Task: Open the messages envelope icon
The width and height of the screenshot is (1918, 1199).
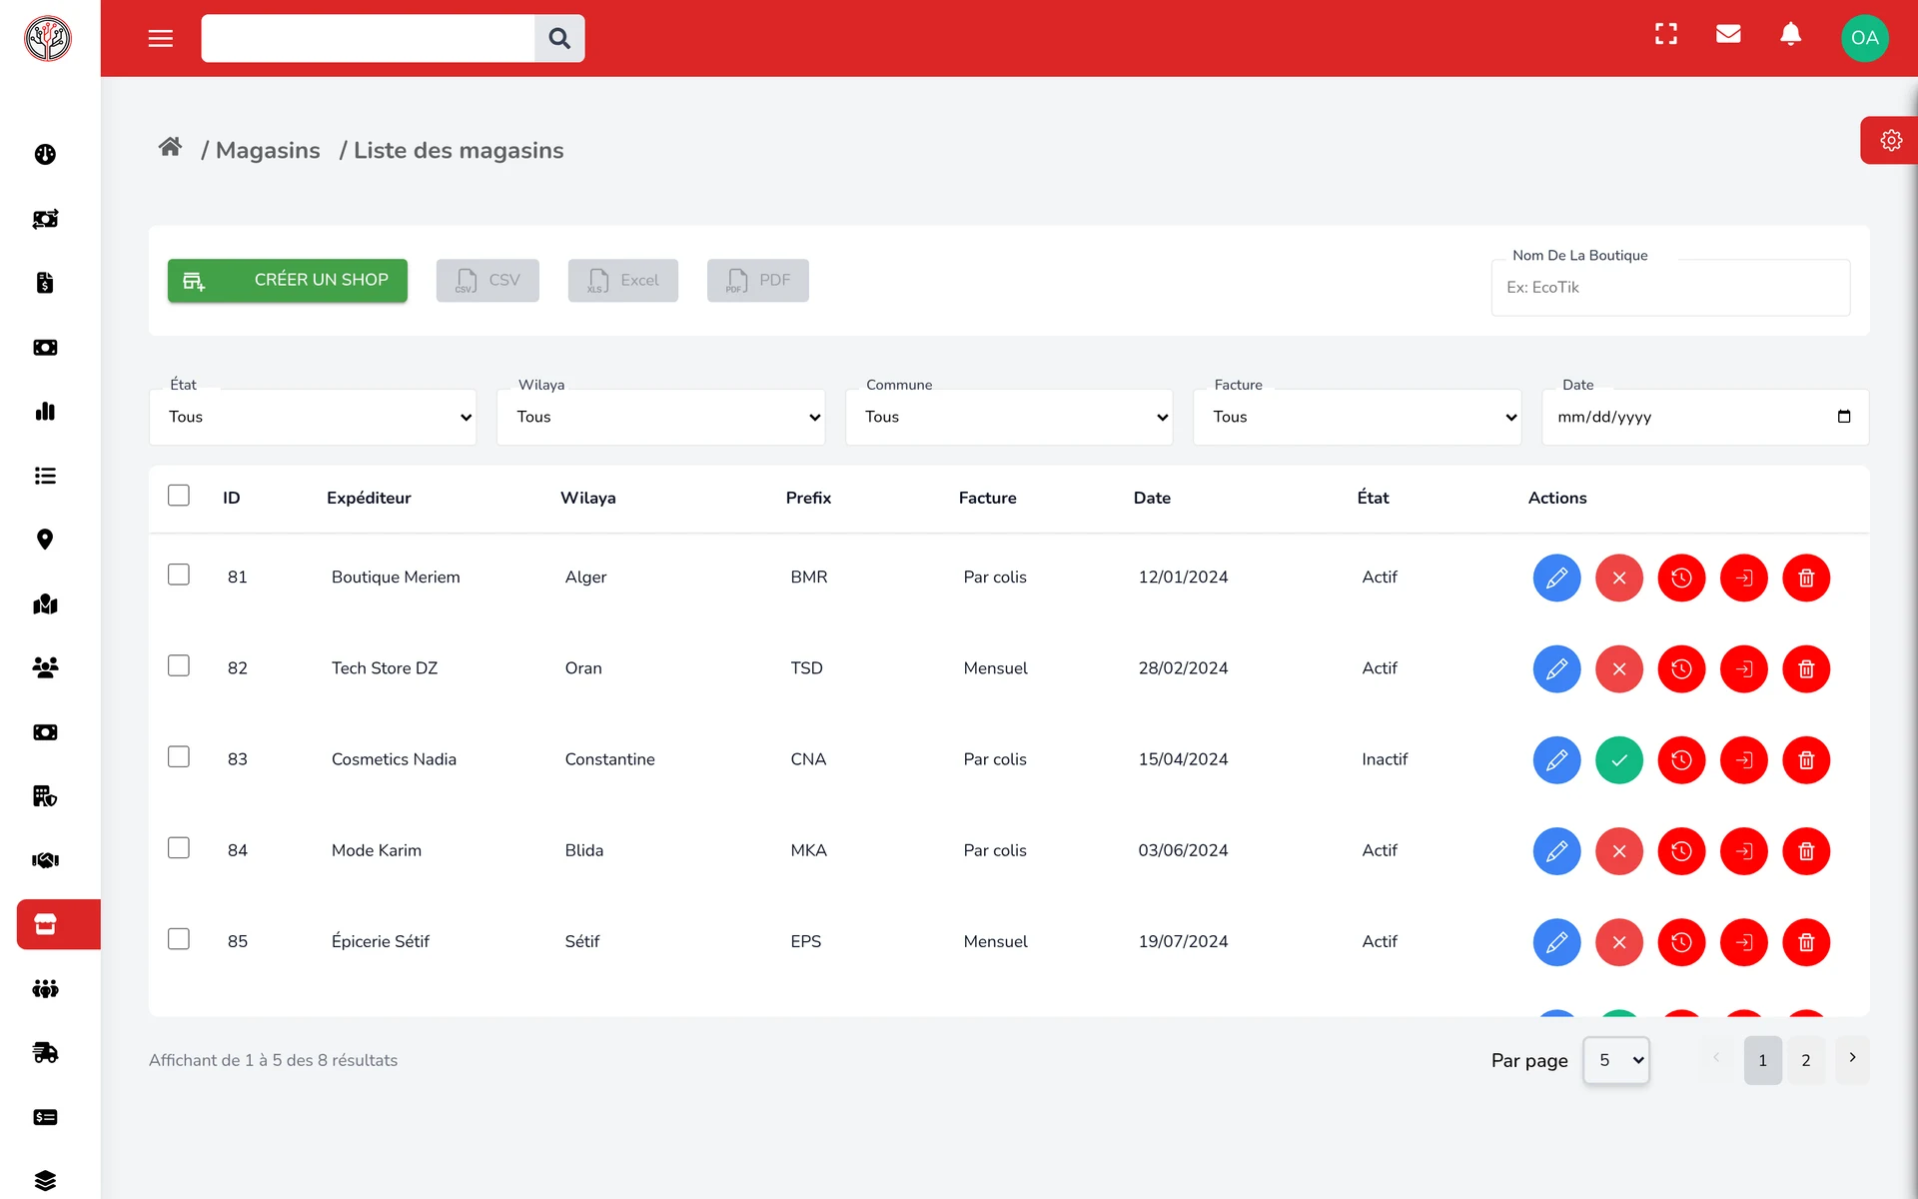Action: 1728,35
